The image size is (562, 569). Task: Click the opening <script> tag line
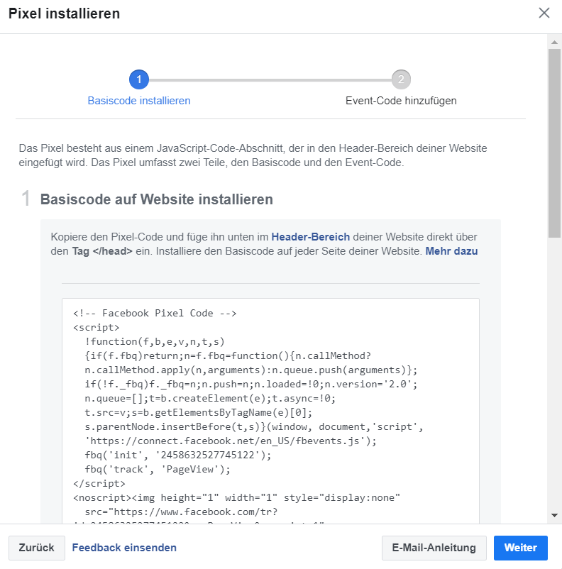(97, 327)
